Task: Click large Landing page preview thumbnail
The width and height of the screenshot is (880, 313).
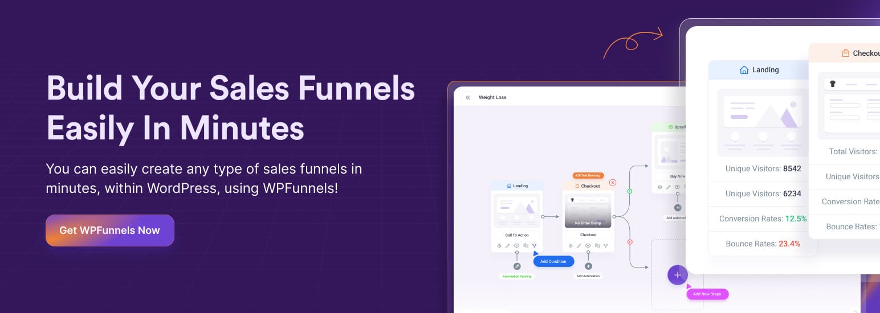Action: (x=763, y=122)
